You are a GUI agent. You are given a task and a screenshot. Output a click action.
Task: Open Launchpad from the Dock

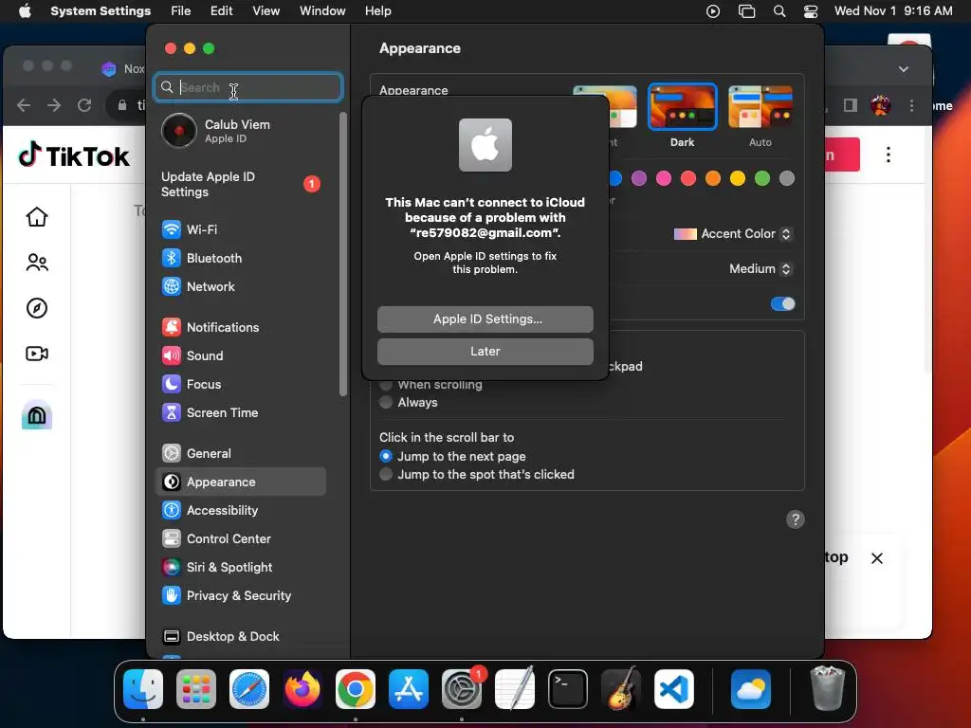click(196, 689)
